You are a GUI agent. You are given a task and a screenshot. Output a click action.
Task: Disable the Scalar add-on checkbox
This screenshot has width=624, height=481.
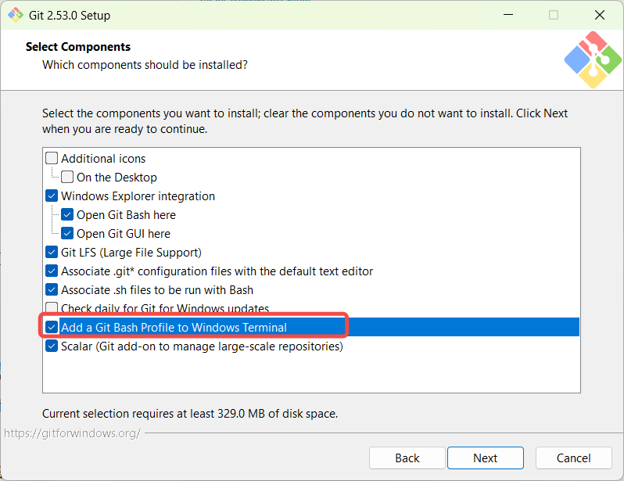(52, 346)
